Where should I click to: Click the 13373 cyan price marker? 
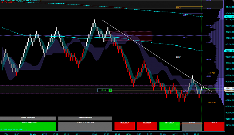pyautogui.click(x=229, y=17)
